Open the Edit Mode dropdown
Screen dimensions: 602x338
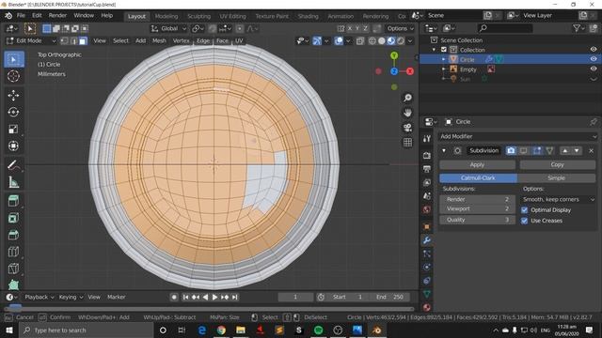pyautogui.click(x=31, y=40)
